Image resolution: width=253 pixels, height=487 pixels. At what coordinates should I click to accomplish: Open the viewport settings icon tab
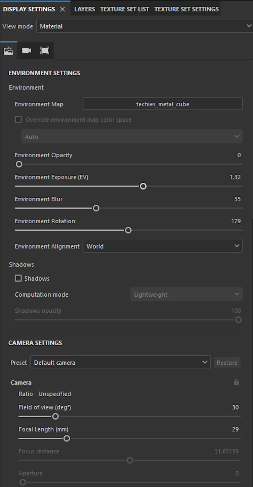[x=45, y=51]
